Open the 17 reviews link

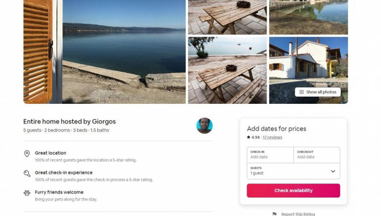coord(272,137)
